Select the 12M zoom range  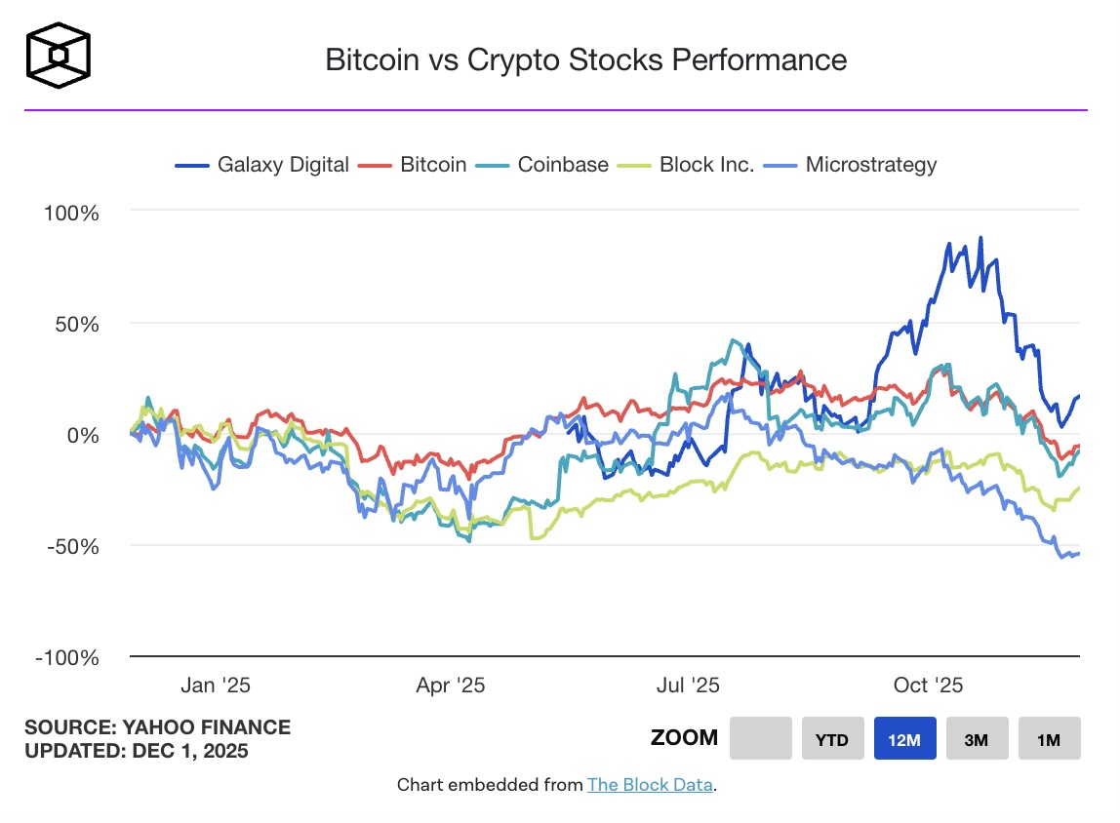[904, 739]
